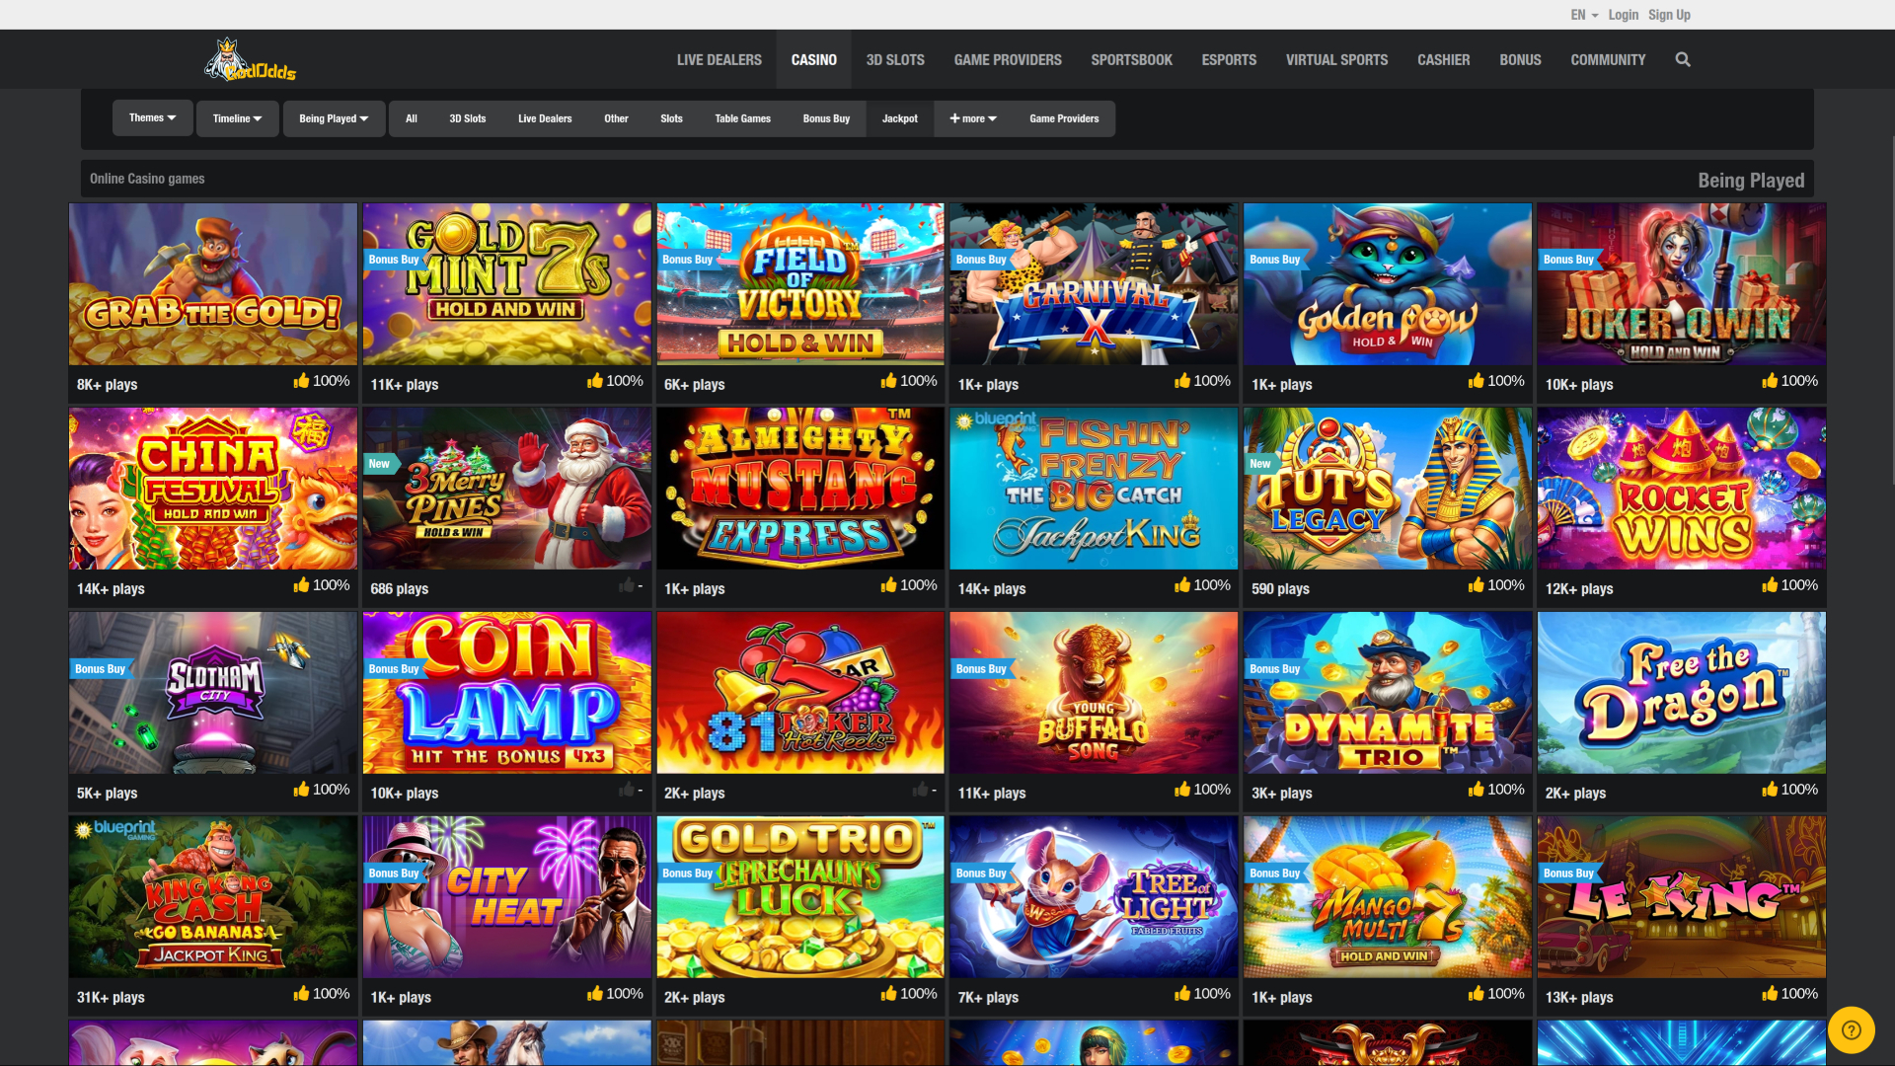Click the thumbs-up icon on China Festival
The image size is (1895, 1066).
[302, 584]
